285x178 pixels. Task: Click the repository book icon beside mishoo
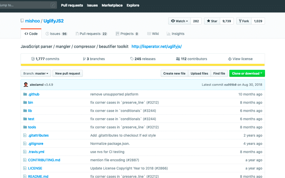tap(22, 21)
